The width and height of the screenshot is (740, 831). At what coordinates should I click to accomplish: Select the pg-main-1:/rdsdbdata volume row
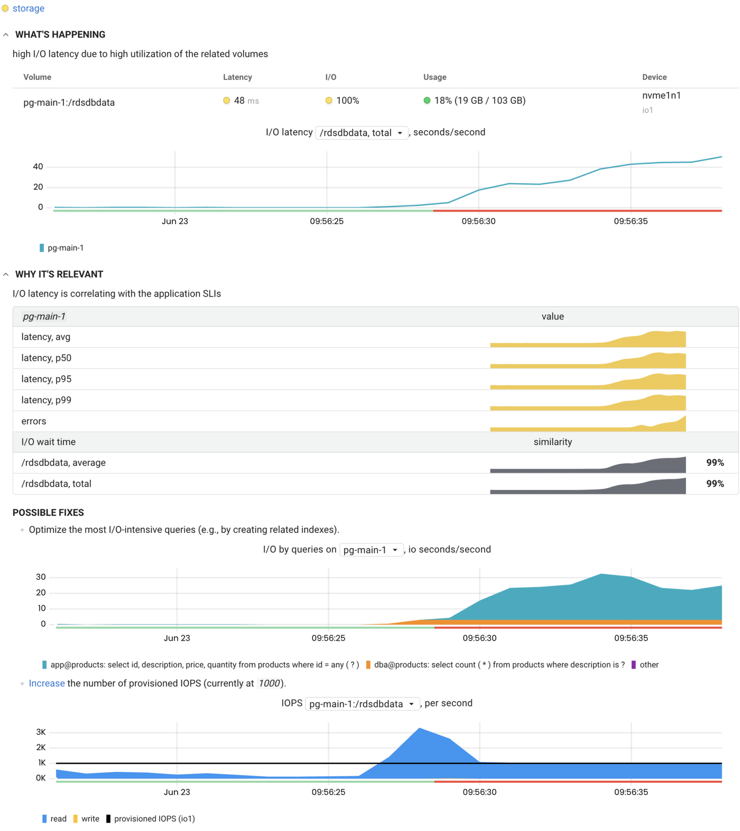tap(69, 103)
